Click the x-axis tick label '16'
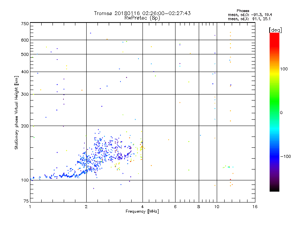The width and height of the screenshot is (300, 225). (255, 207)
